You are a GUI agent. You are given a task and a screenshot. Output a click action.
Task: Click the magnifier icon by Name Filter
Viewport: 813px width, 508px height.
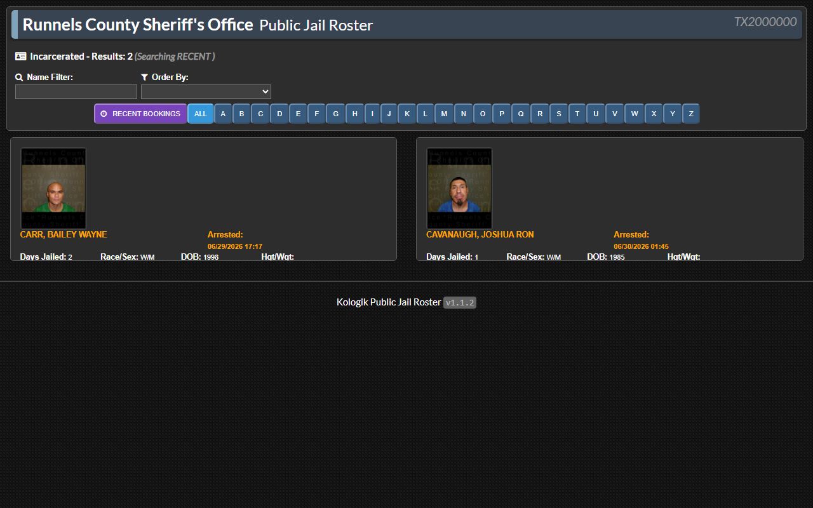(x=19, y=77)
